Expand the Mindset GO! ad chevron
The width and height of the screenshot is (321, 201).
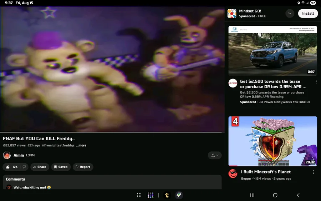(290, 14)
